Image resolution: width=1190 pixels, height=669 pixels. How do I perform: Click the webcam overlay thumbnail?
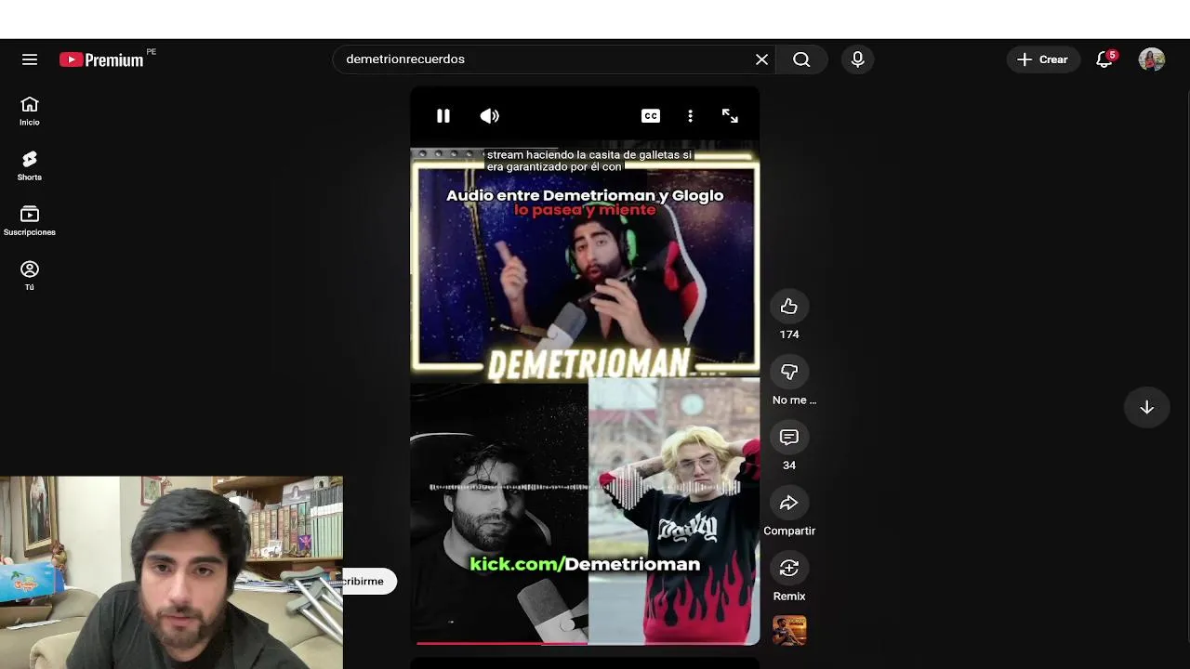coord(171,572)
